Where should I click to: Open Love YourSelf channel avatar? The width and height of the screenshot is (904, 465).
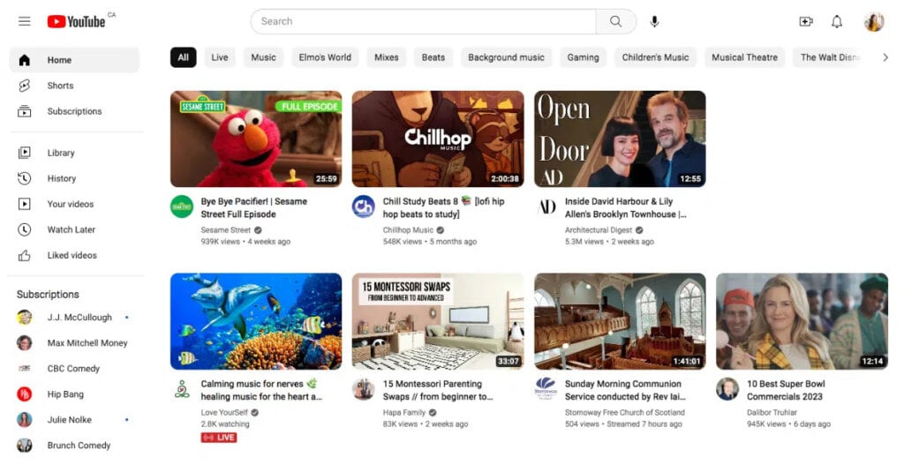182,389
